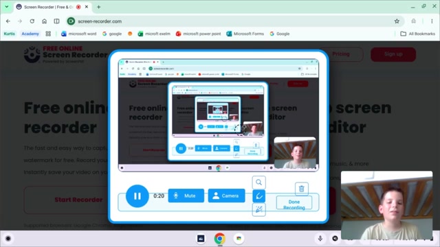Viewport: 440px width, 247px height.
Task: Open the launcher button on the shelf
Action: click(x=8, y=239)
